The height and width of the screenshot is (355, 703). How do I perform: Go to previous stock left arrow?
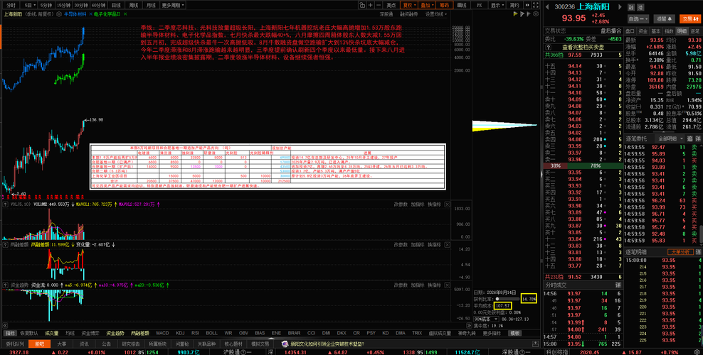click(547, 6)
